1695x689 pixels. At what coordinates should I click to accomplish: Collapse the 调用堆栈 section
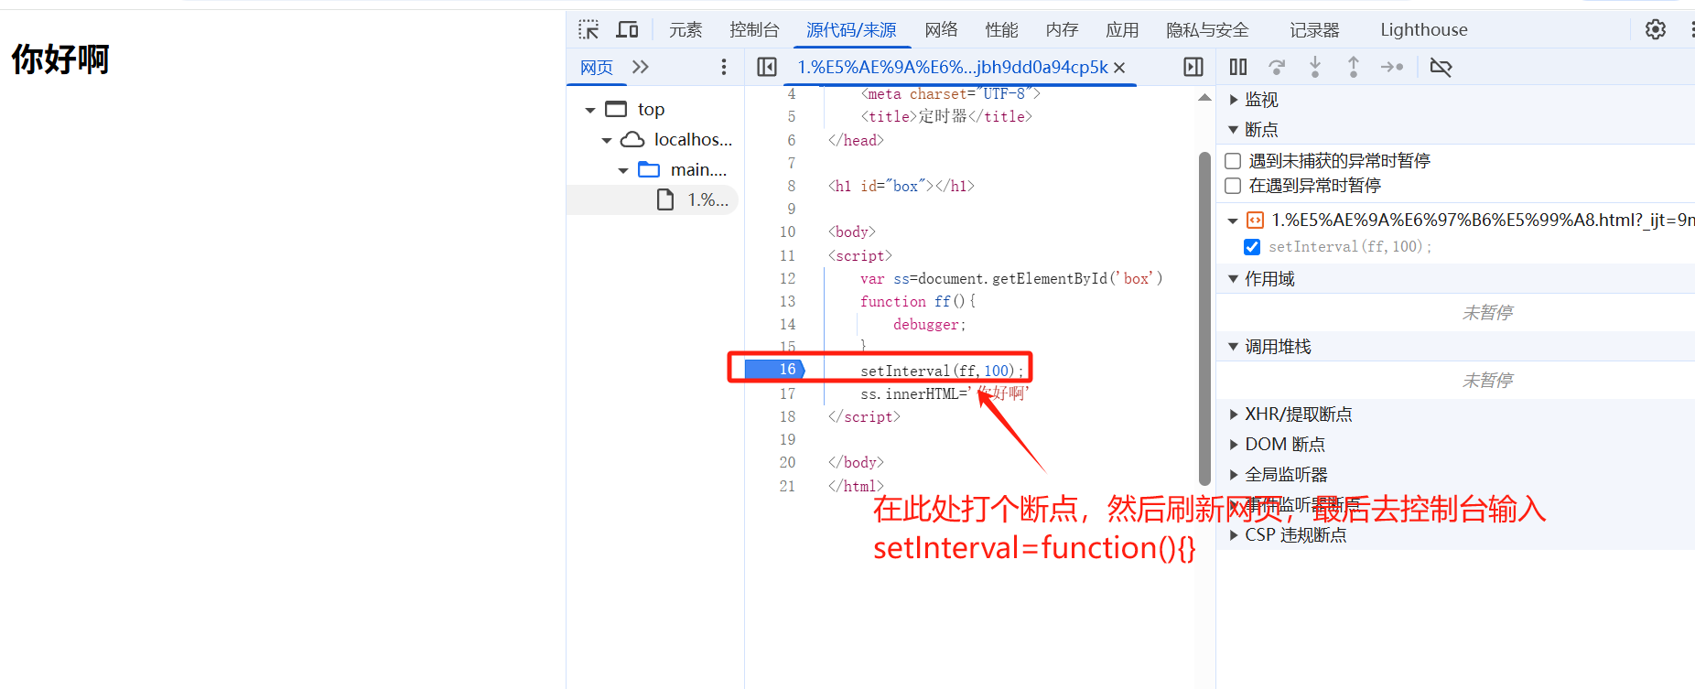point(1233,347)
